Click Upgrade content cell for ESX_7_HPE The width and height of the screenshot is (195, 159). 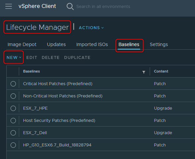tap(163, 108)
